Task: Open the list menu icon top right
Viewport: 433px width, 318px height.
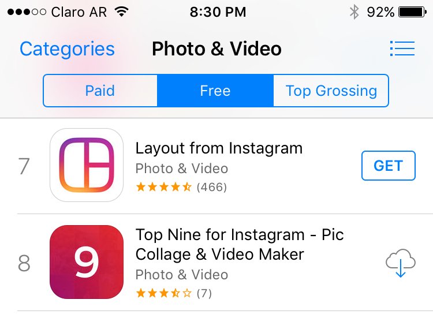Action: [402, 48]
